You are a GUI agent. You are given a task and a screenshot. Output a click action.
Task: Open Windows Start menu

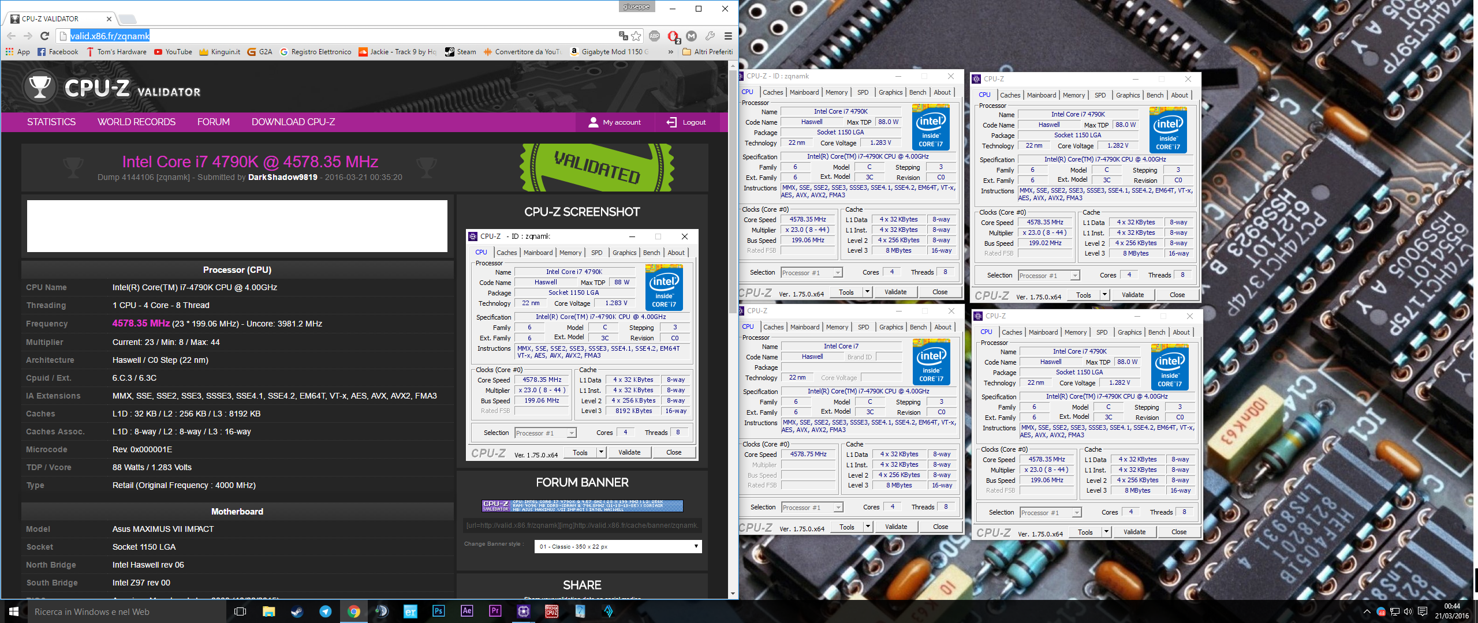tap(14, 611)
